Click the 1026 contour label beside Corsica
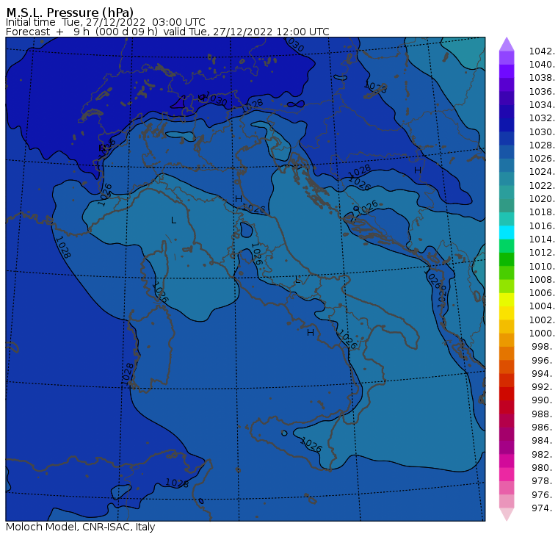 pyautogui.click(x=161, y=292)
